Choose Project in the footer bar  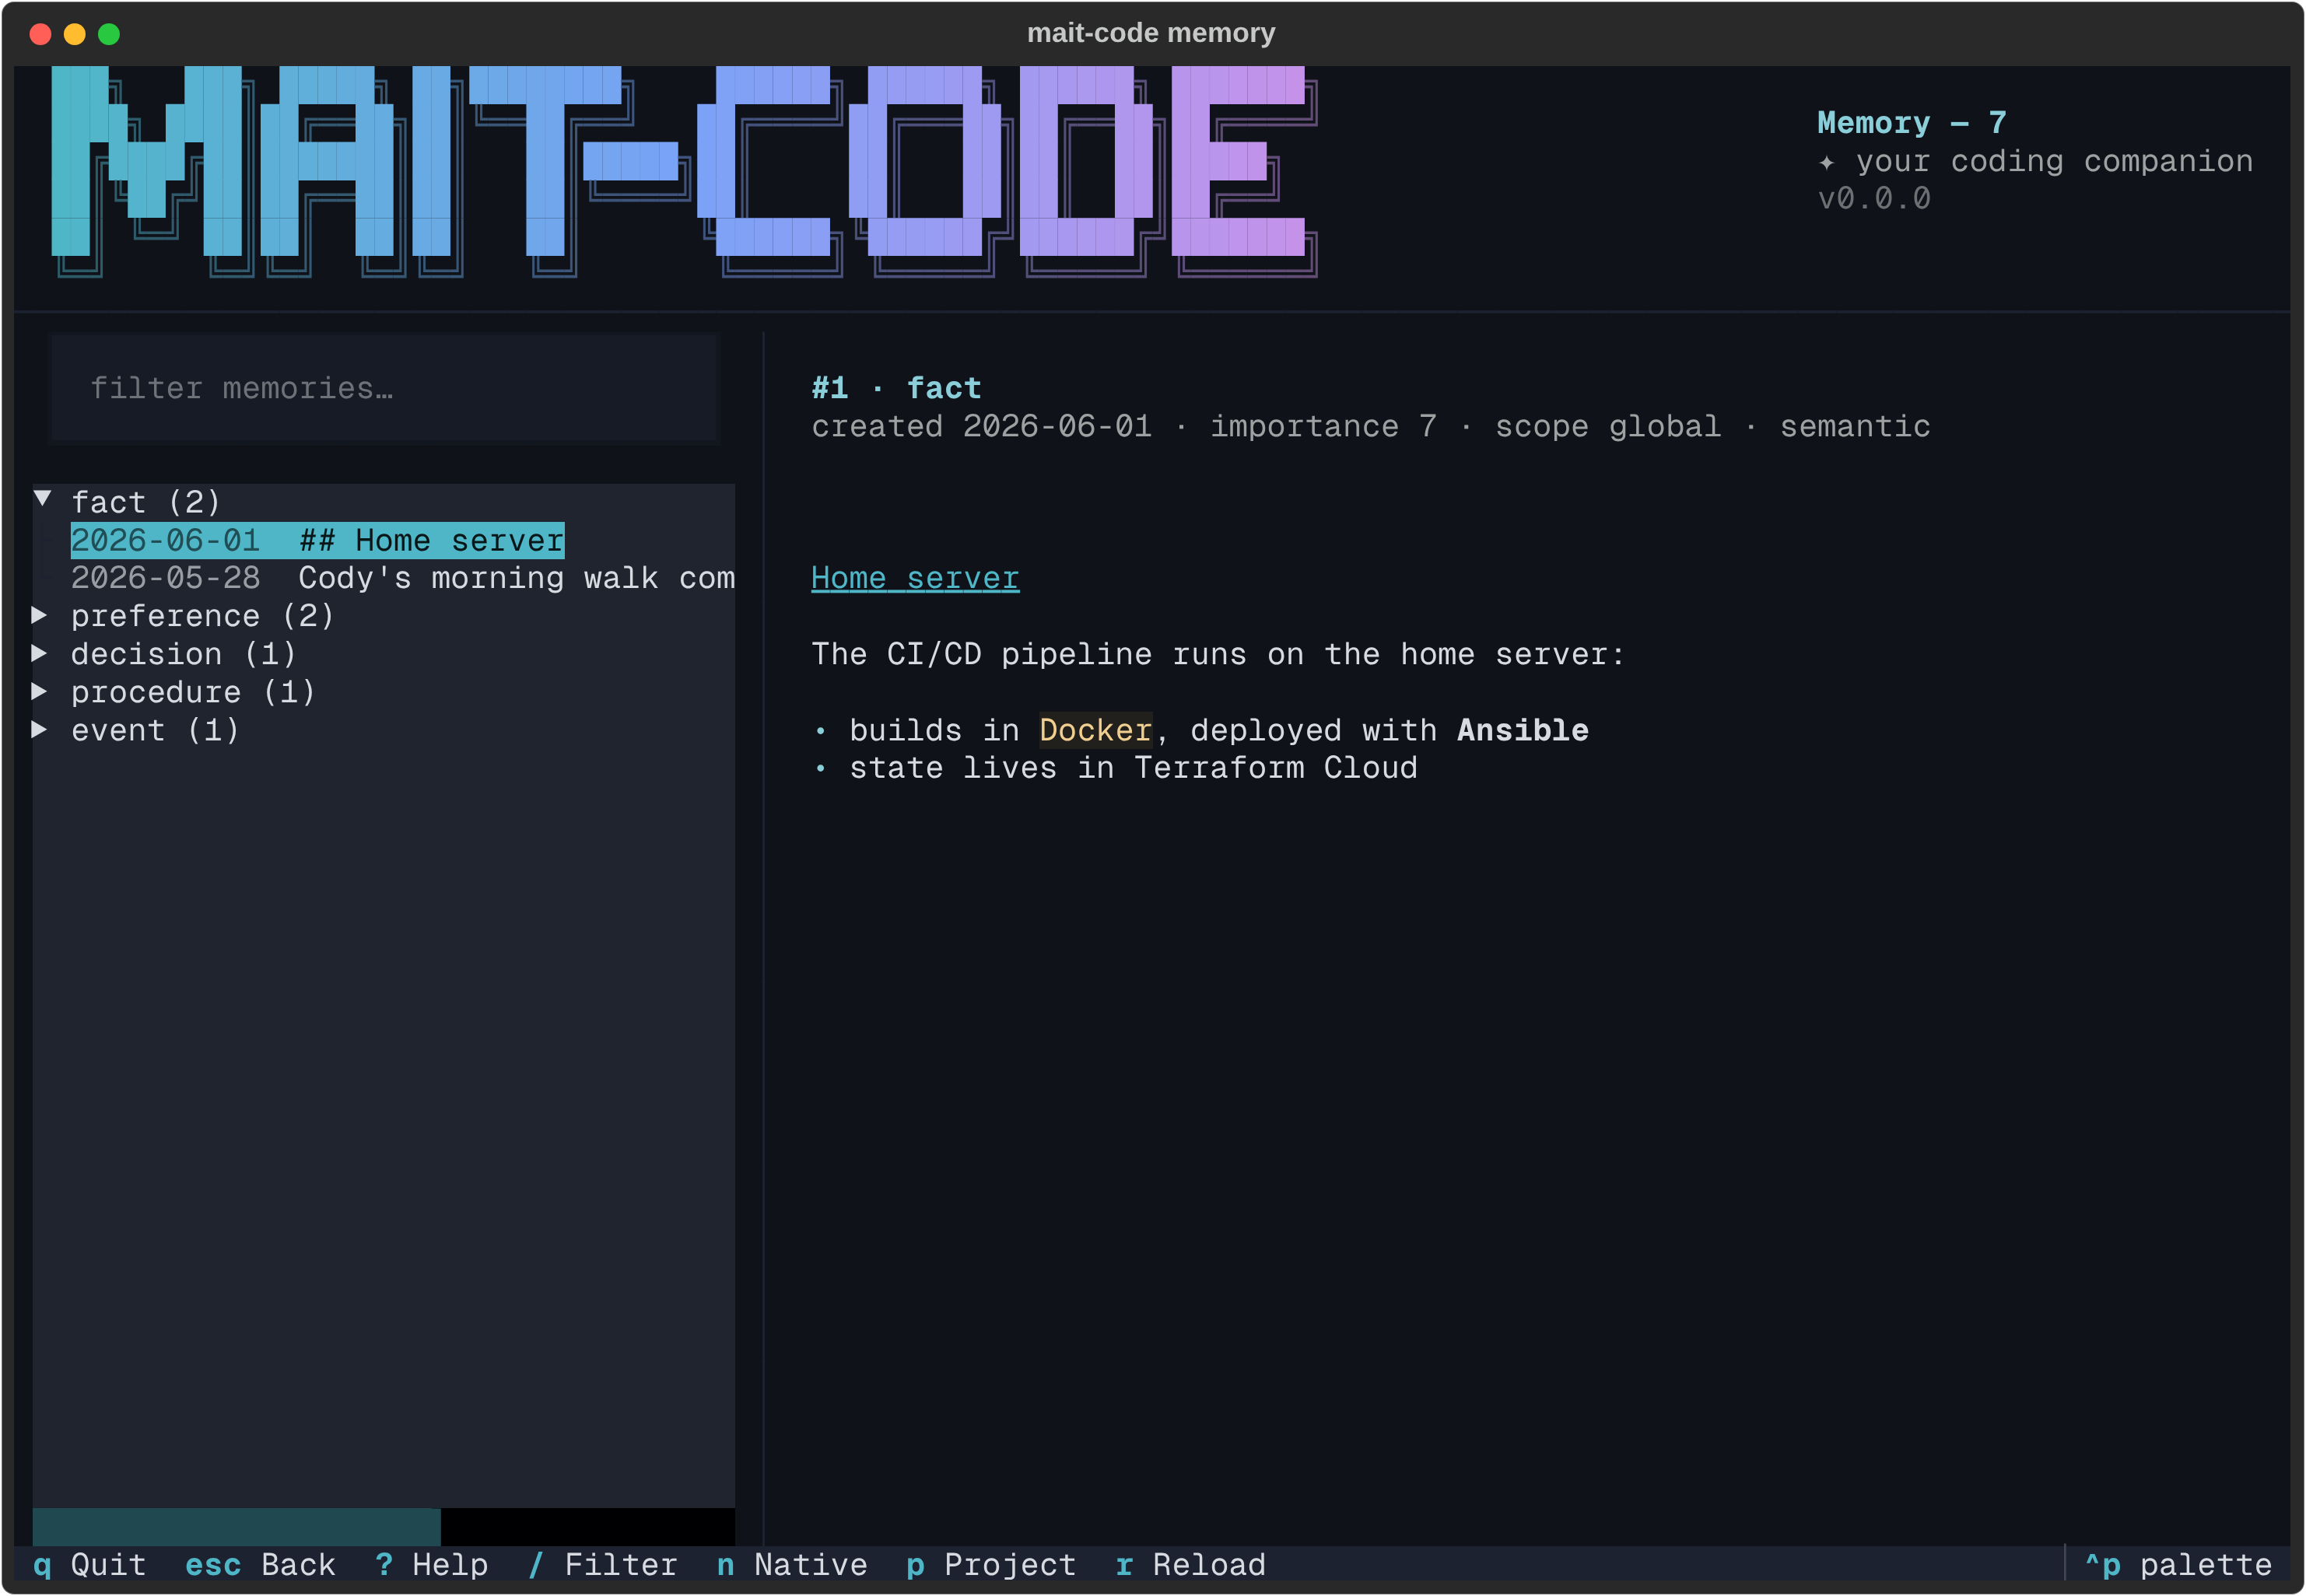pyautogui.click(x=991, y=1565)
